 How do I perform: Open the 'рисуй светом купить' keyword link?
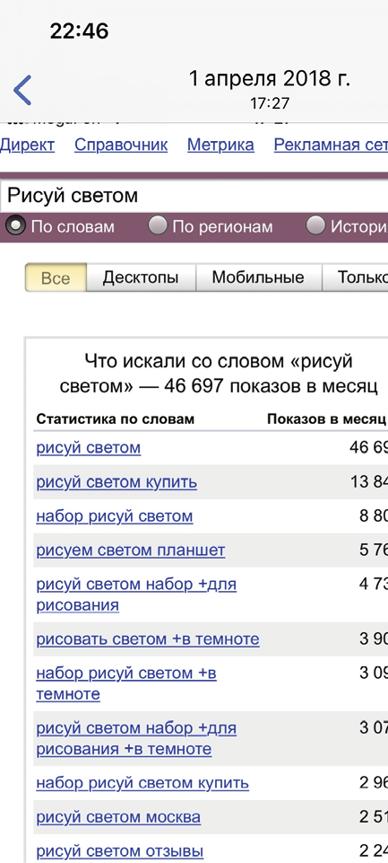click(116, 482)
